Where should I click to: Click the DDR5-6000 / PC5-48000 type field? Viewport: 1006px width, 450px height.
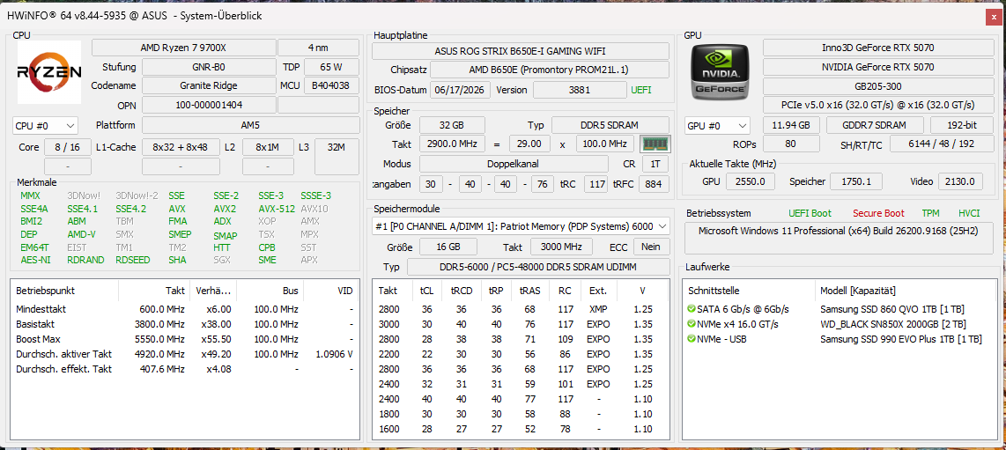click(x=537, y=266)
